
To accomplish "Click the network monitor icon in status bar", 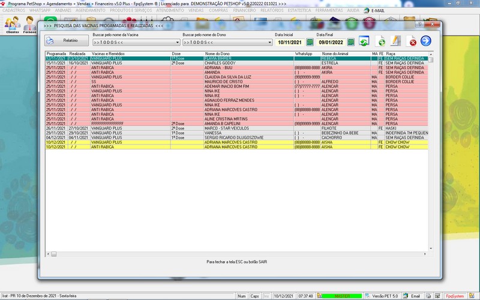I will (x=437, y=296).
